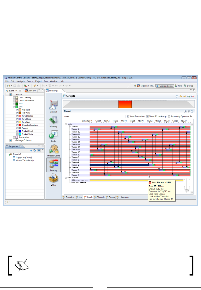Check the Suspension checkbox
The width and height of the screenshot is (201, 290).
point(14,137)
